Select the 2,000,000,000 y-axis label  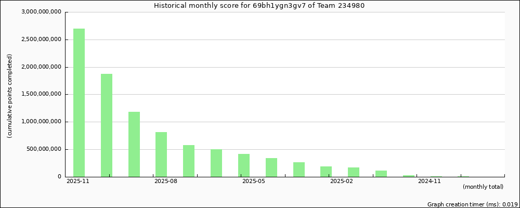[42, 67]
